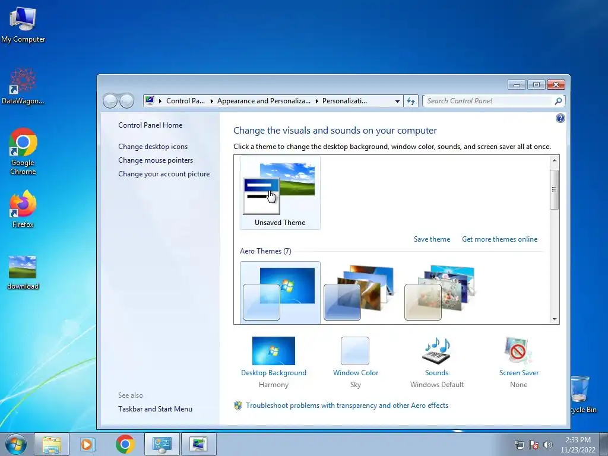608x456 pixels.
Task: Click the Control Panel icon in address bar
Action: [150, 101]
